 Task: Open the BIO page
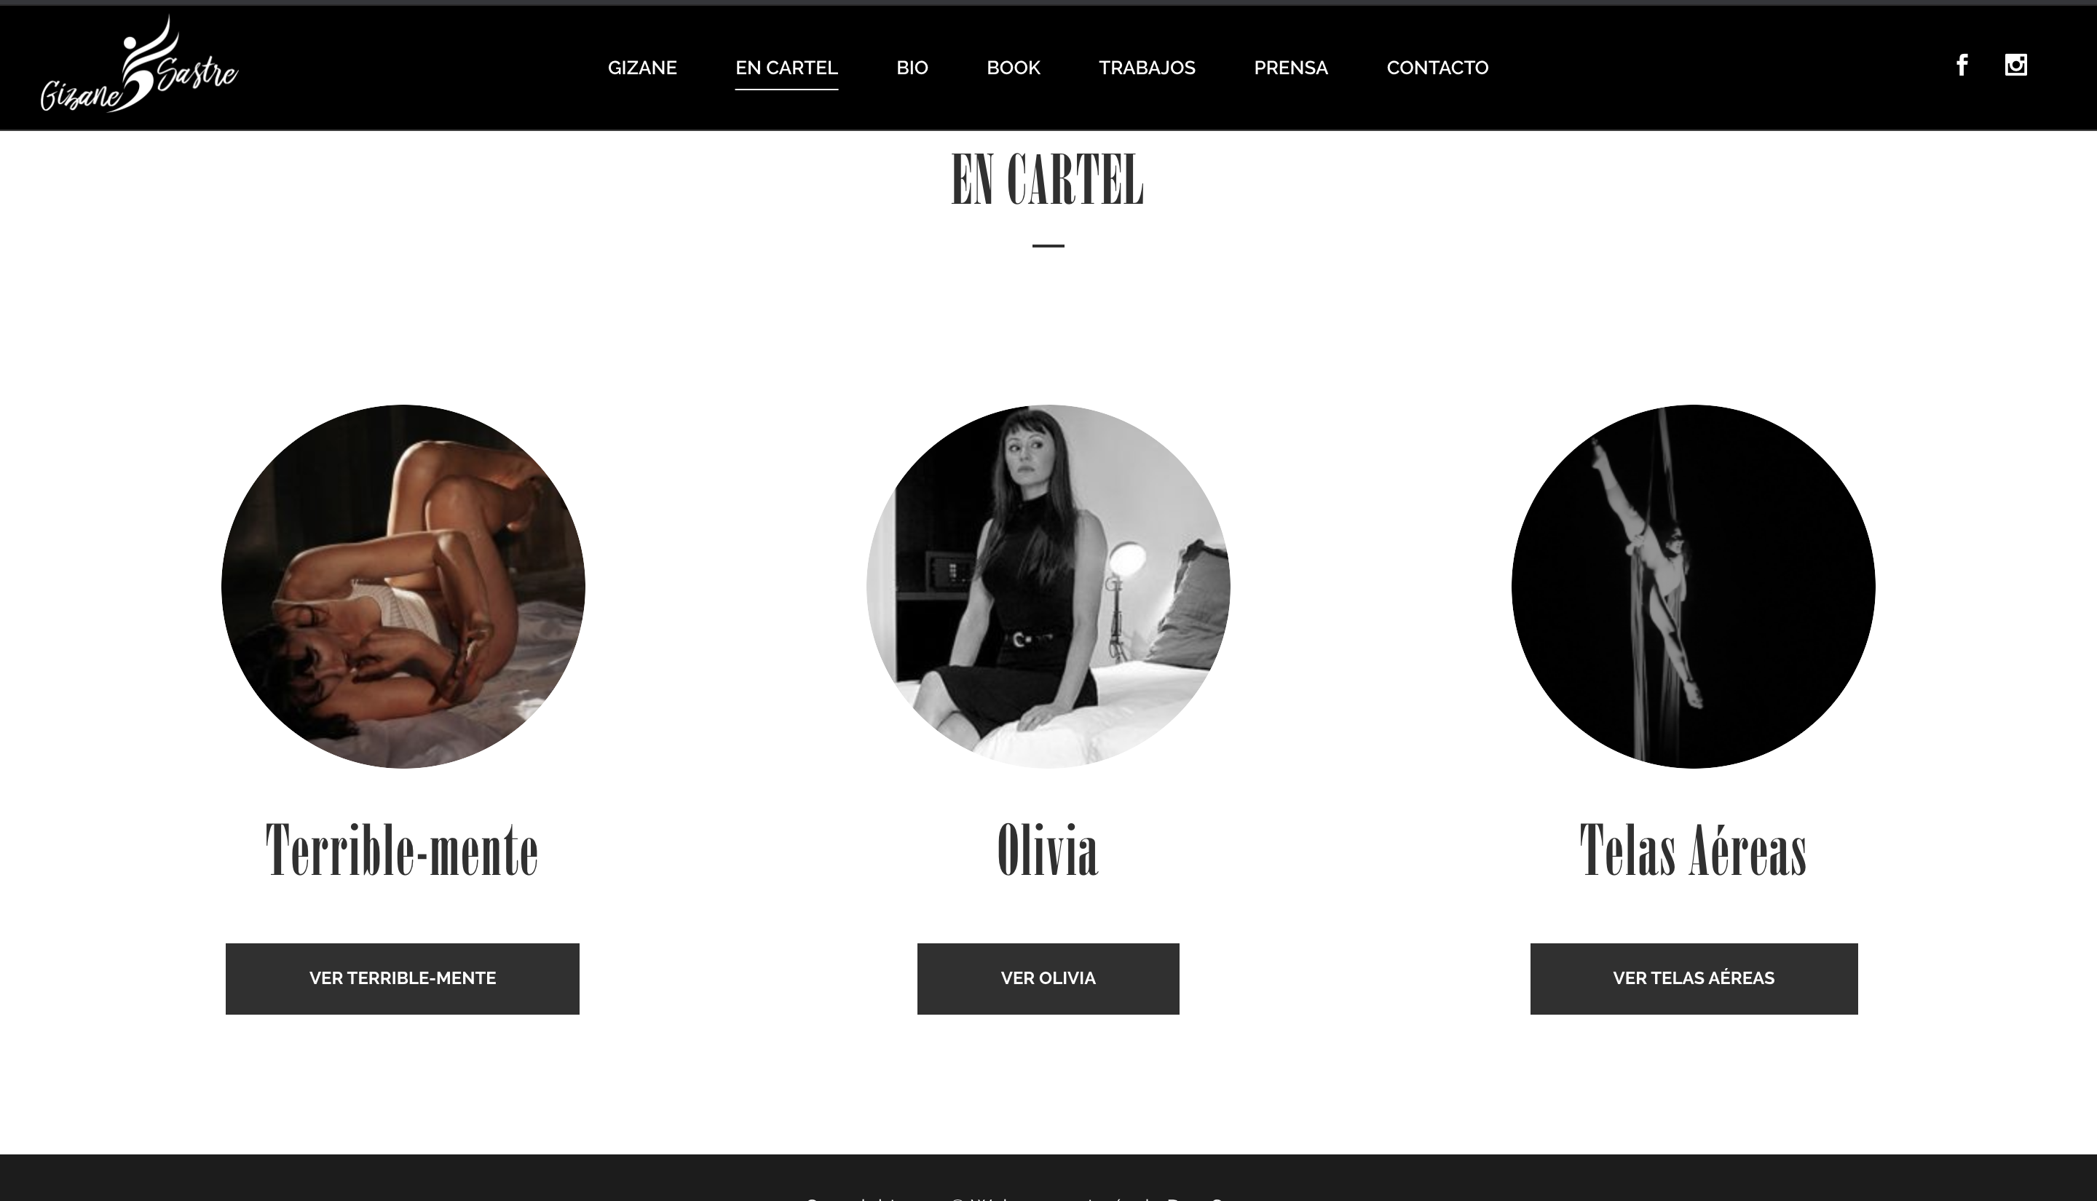tap(912, 68)
